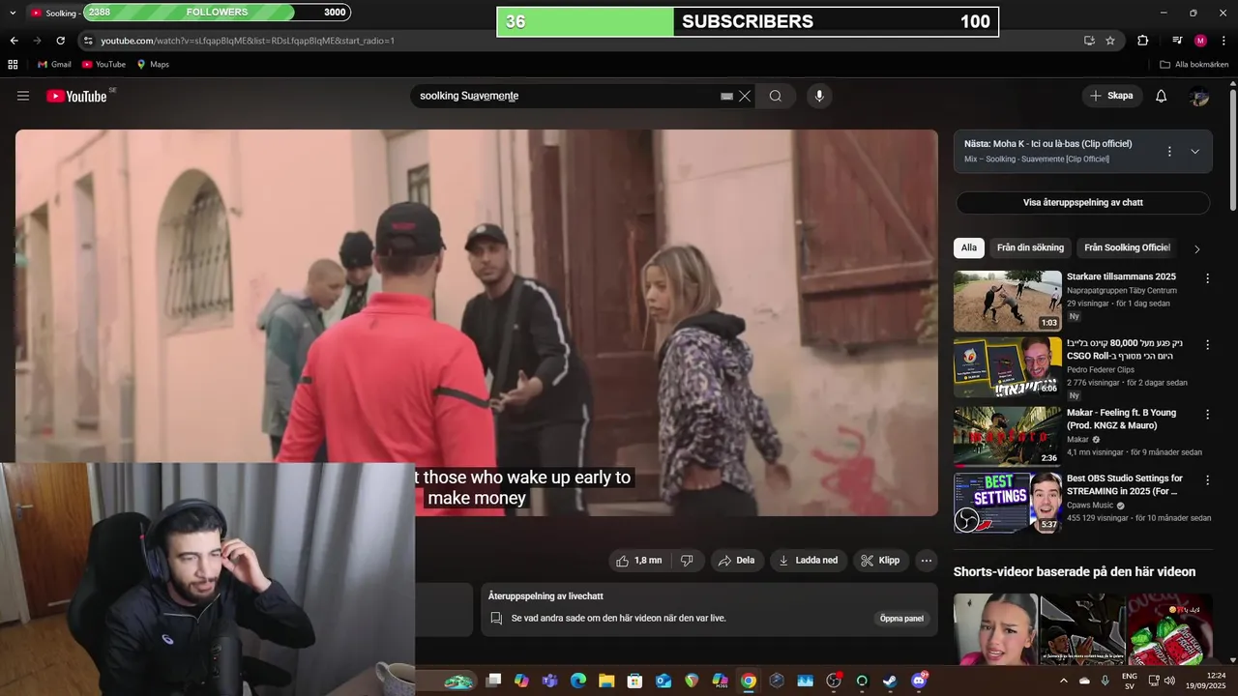
Task: Open Microsoft Edge from the taskbar
Action: (578, 681)
